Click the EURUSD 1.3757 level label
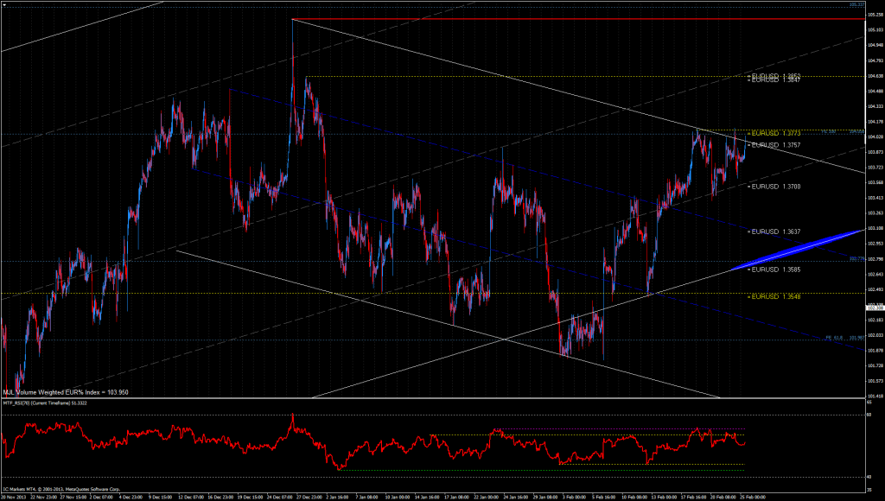The width and height of the screenshot is (885, 501). click(774, 145)
